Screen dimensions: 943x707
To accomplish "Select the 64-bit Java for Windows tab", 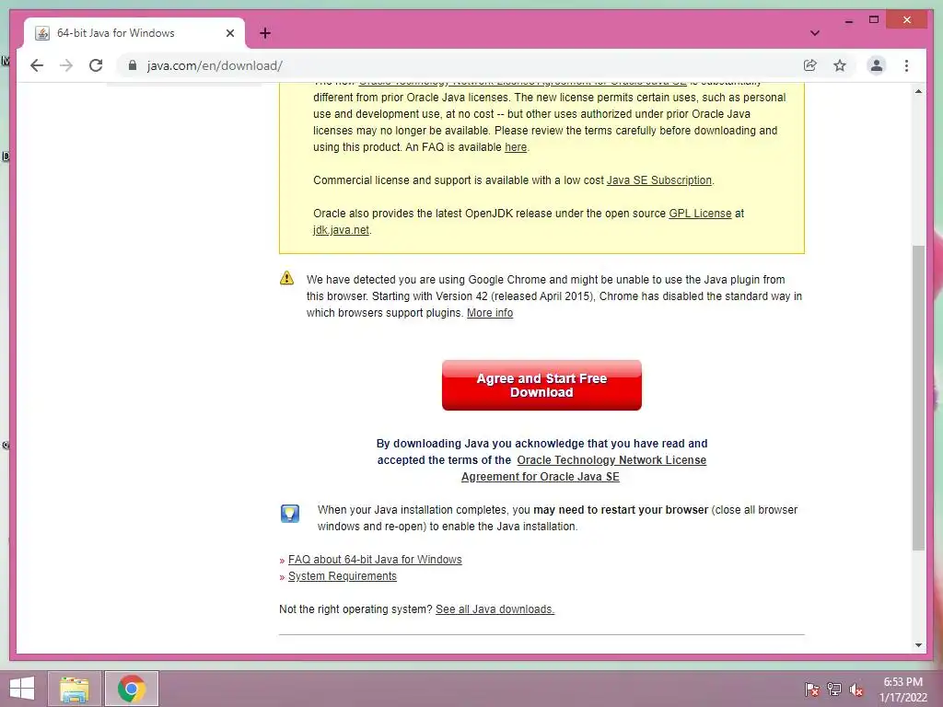I will (134, 33).
